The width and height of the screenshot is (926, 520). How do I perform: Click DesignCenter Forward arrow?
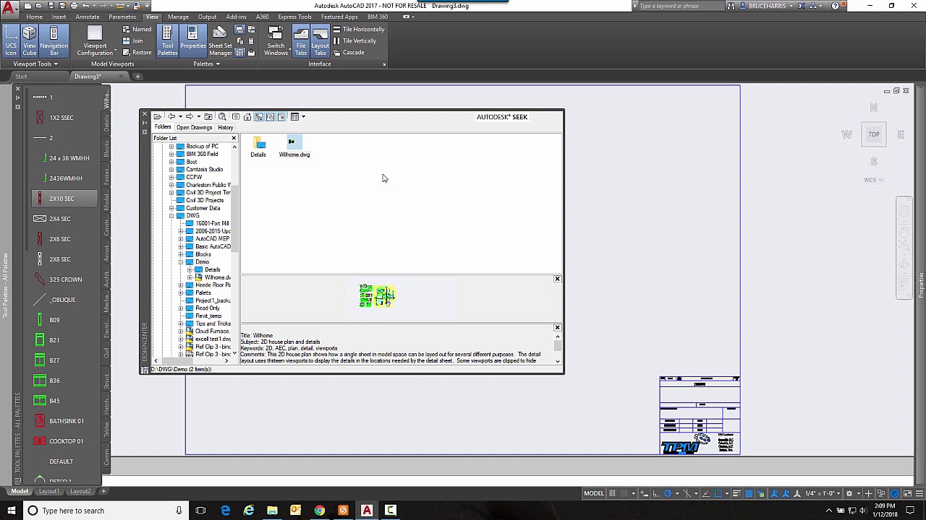[x=189, y=116]
